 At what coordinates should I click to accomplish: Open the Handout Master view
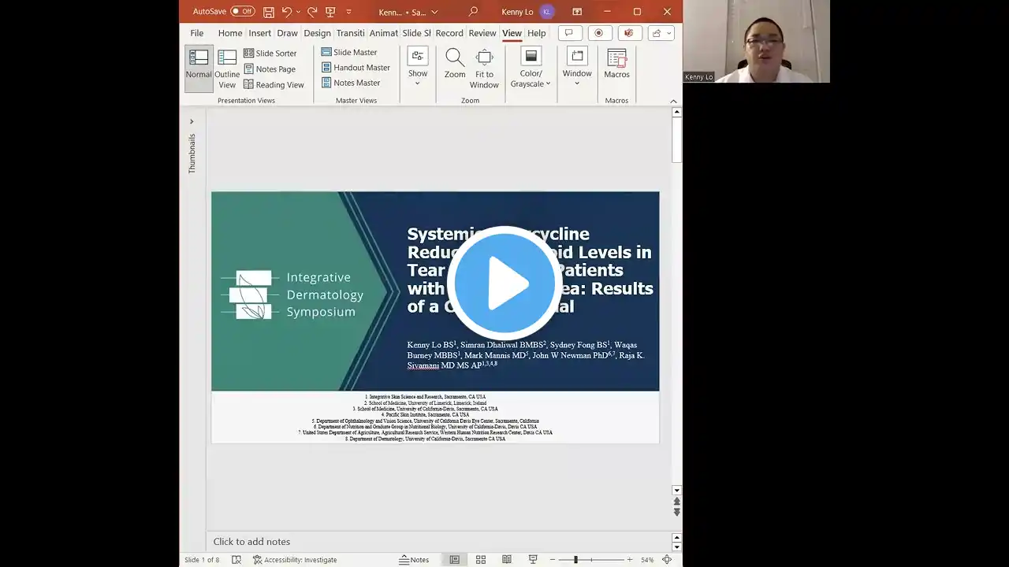point(356,68)
